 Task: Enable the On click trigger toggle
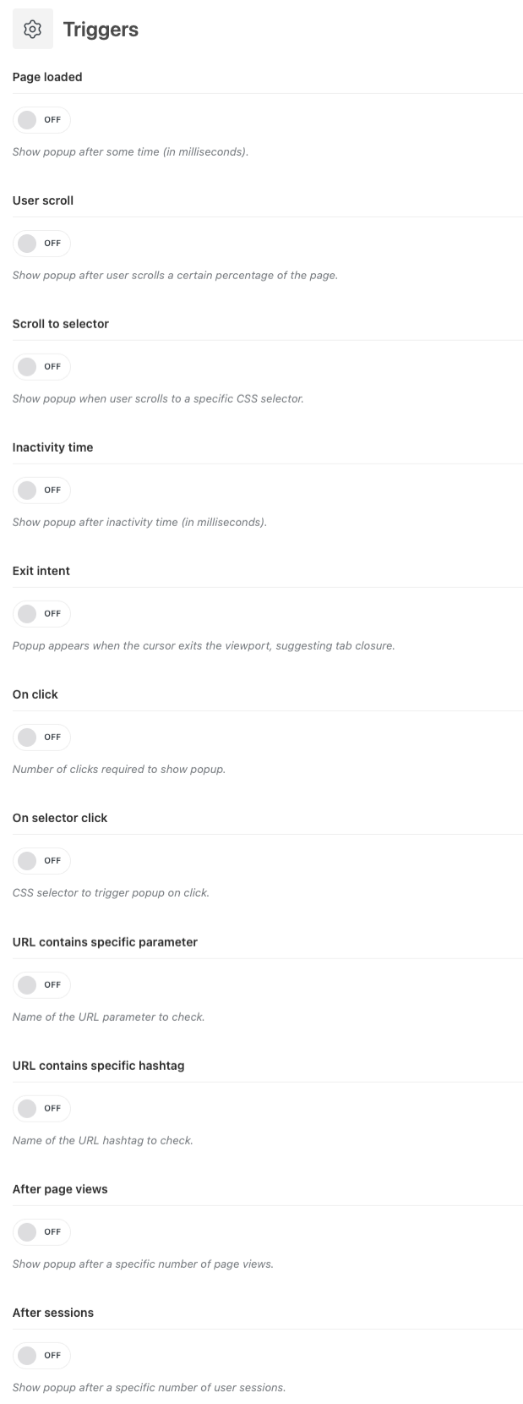click(x=41, y=738)
